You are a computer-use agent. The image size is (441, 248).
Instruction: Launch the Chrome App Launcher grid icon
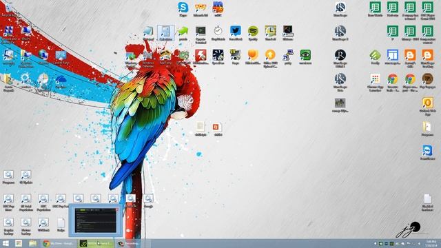375,79
